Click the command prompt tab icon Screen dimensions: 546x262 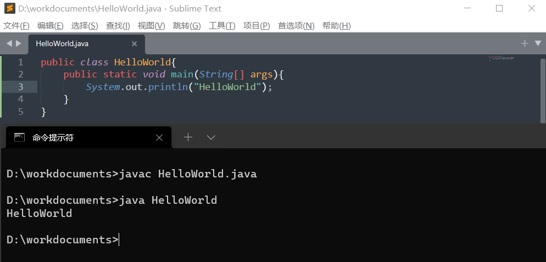pos(20,137)
